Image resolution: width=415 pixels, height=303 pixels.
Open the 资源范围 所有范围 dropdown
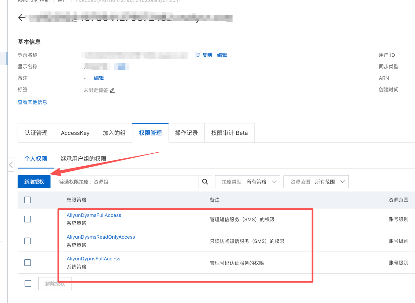coord(316,182)
